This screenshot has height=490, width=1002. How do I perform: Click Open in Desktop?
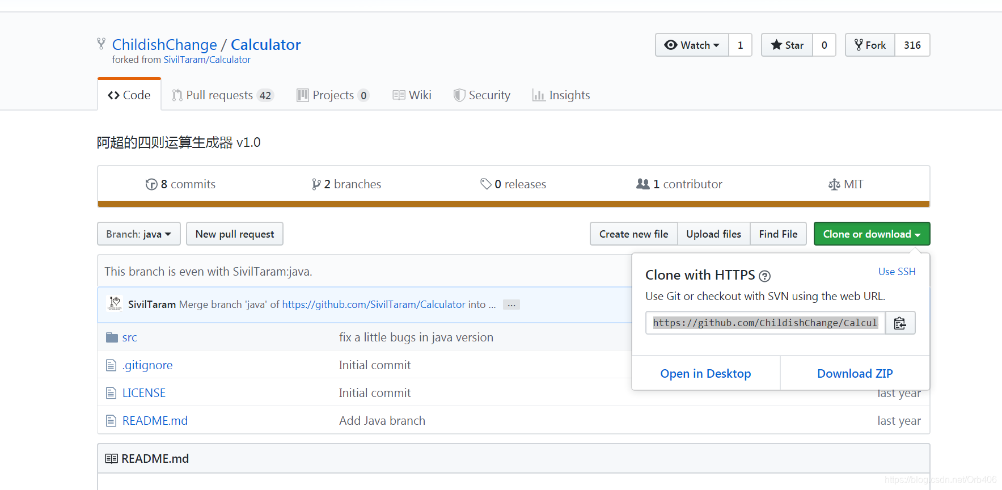tap(705, 373)
